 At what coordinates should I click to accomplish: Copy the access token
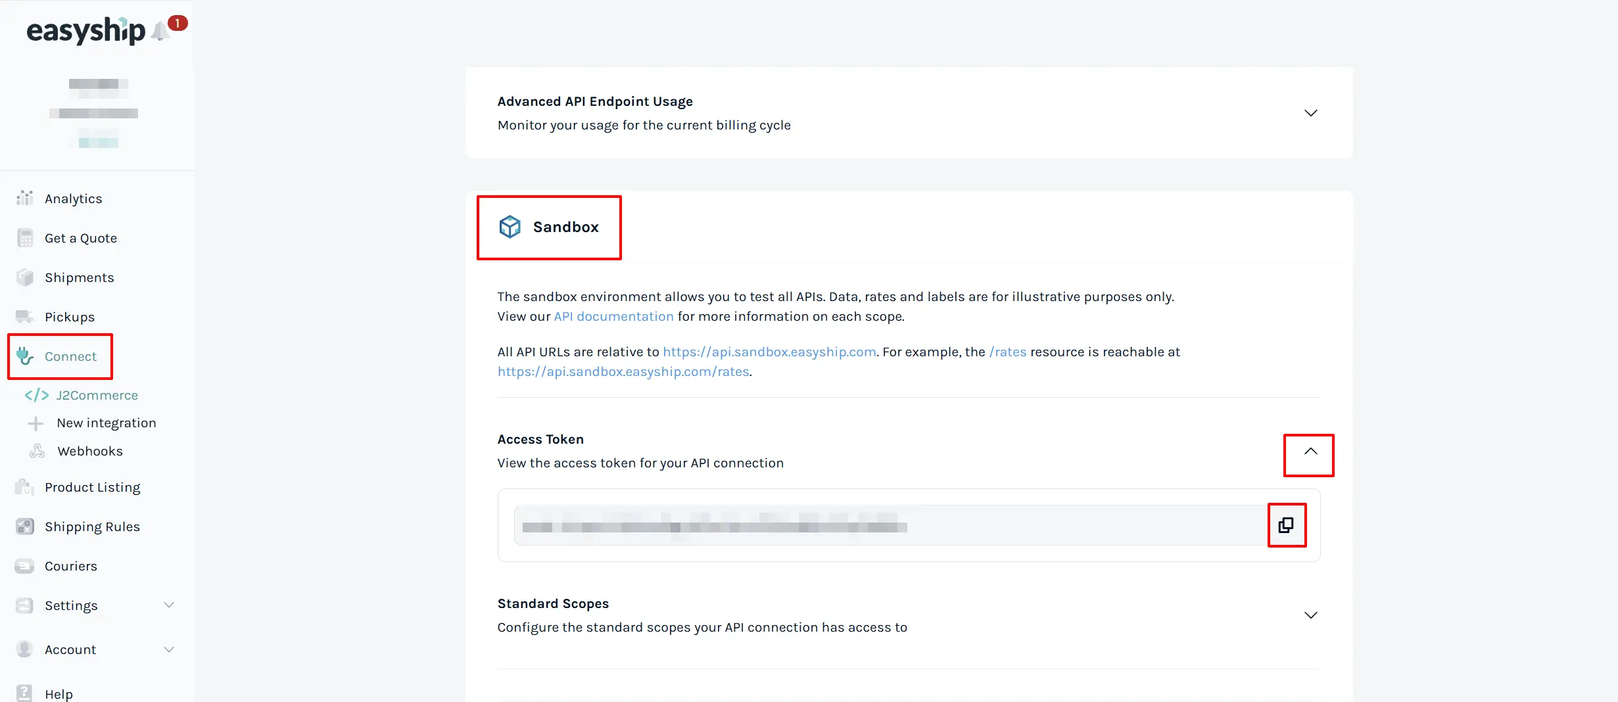point(1286,525)
